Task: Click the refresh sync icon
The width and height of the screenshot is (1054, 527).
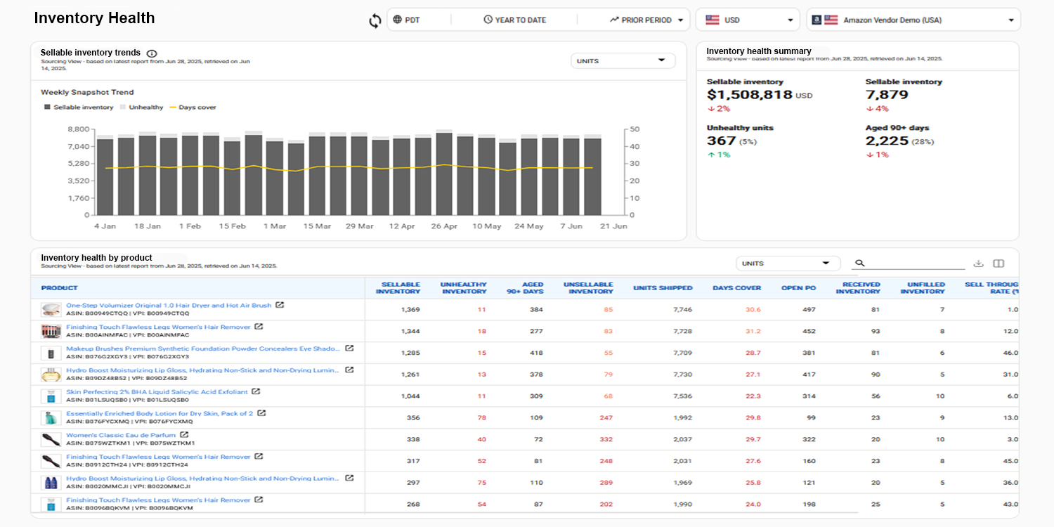Action: pyautogui.click(x=375, y=21)
